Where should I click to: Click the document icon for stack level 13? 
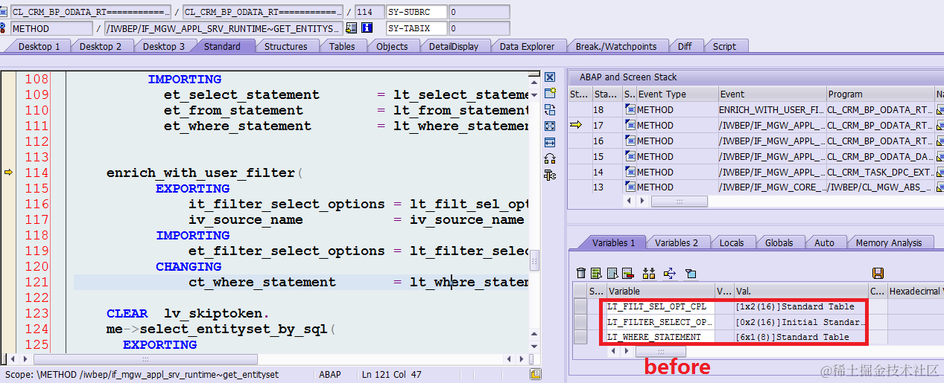630,187
